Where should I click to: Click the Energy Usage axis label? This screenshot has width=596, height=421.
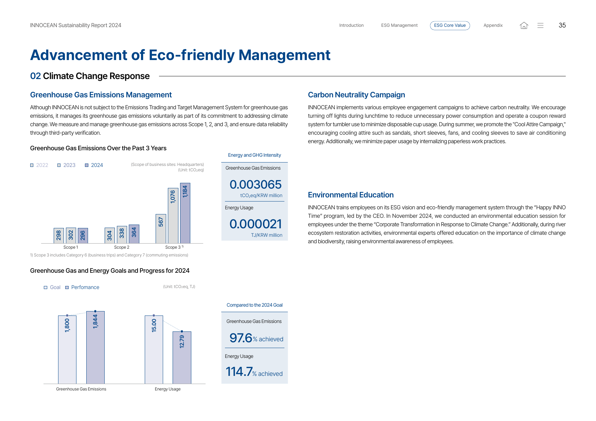point(168,389)
